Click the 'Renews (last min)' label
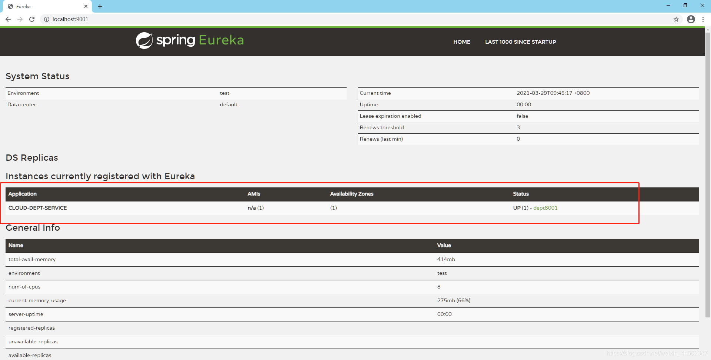This screenshot has height=360, width=711. coord(381,139)
